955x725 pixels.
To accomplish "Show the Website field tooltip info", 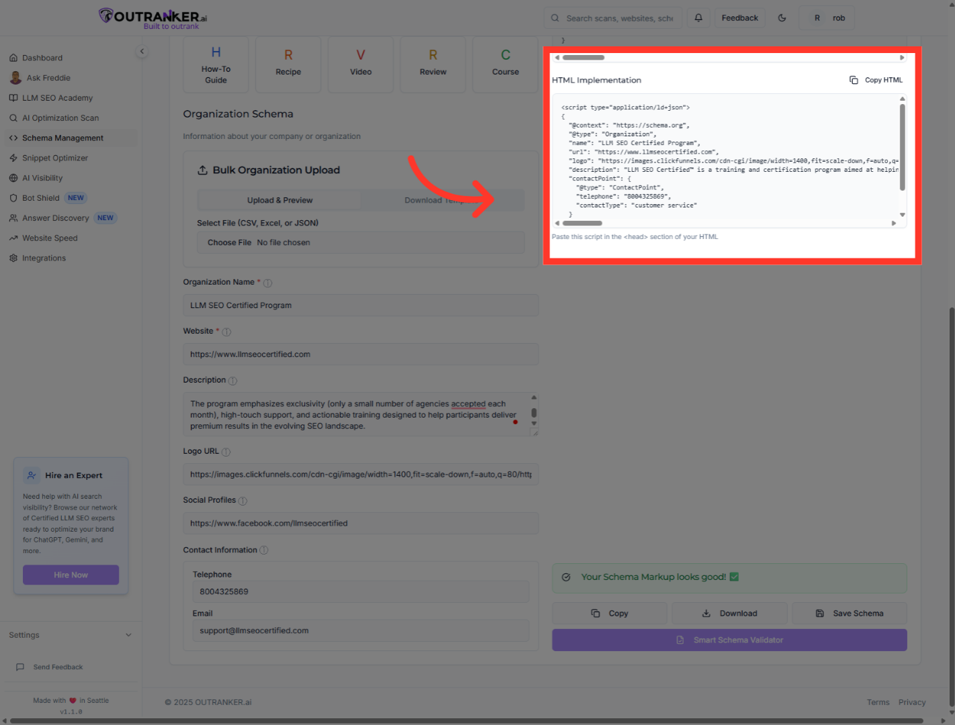I will tap(226, 331).
